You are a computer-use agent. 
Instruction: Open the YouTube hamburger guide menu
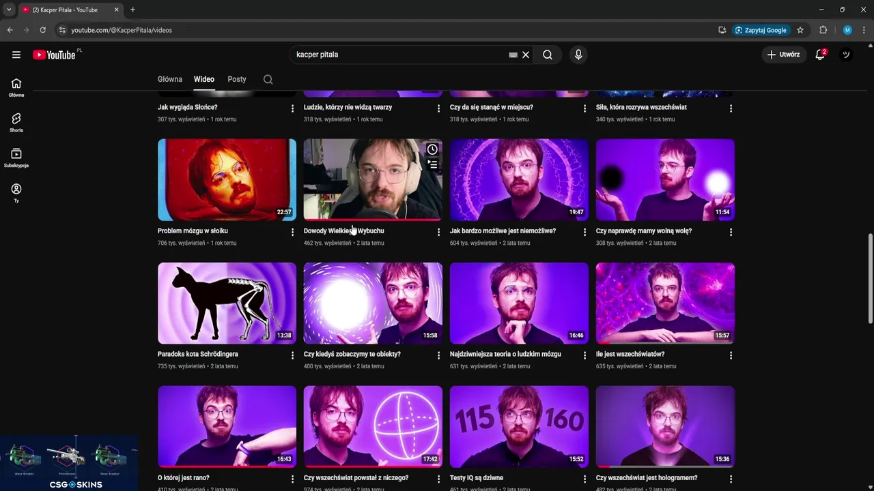click(16, 55)
